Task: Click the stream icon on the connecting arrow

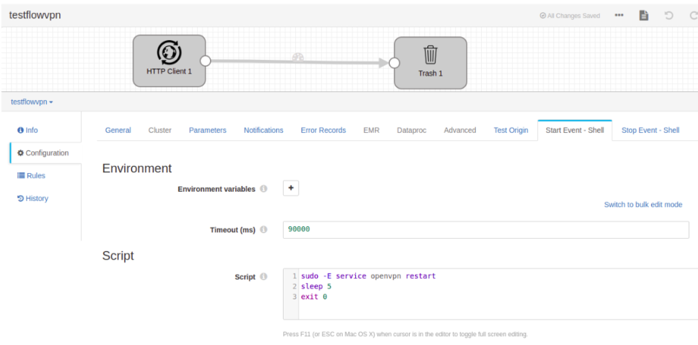Action: click(x=298, y=57)
